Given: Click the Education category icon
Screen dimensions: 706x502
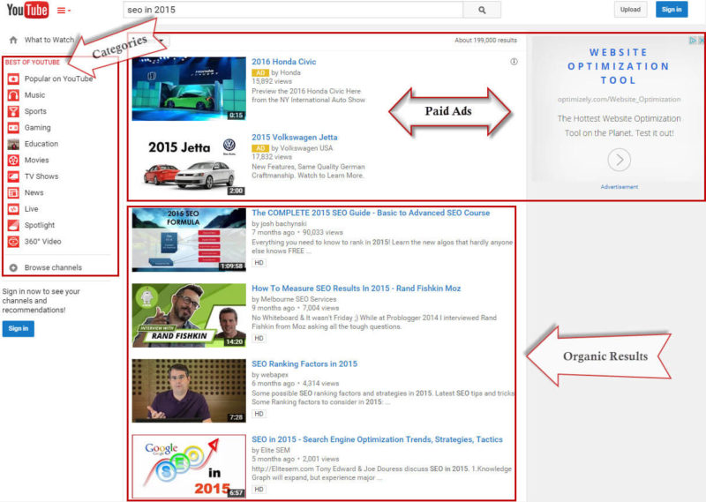Looking at the screenshot, I should tap(13, 144).
